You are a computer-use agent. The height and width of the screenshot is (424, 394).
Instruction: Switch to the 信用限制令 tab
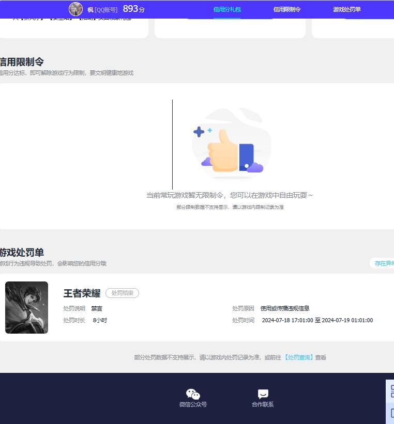[x=287, y=9]
